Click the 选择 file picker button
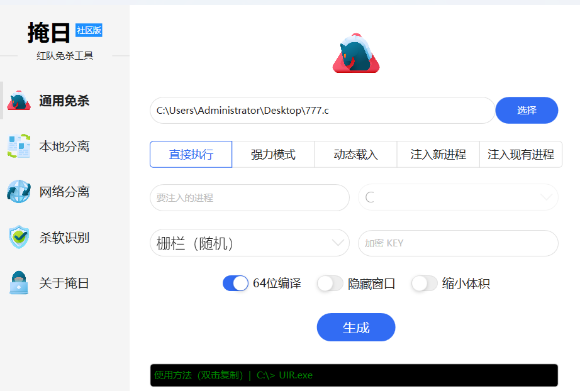 click(x=527, y=110)
